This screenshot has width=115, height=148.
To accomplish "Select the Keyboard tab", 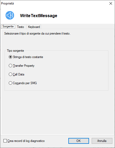I will click(34, 27).
